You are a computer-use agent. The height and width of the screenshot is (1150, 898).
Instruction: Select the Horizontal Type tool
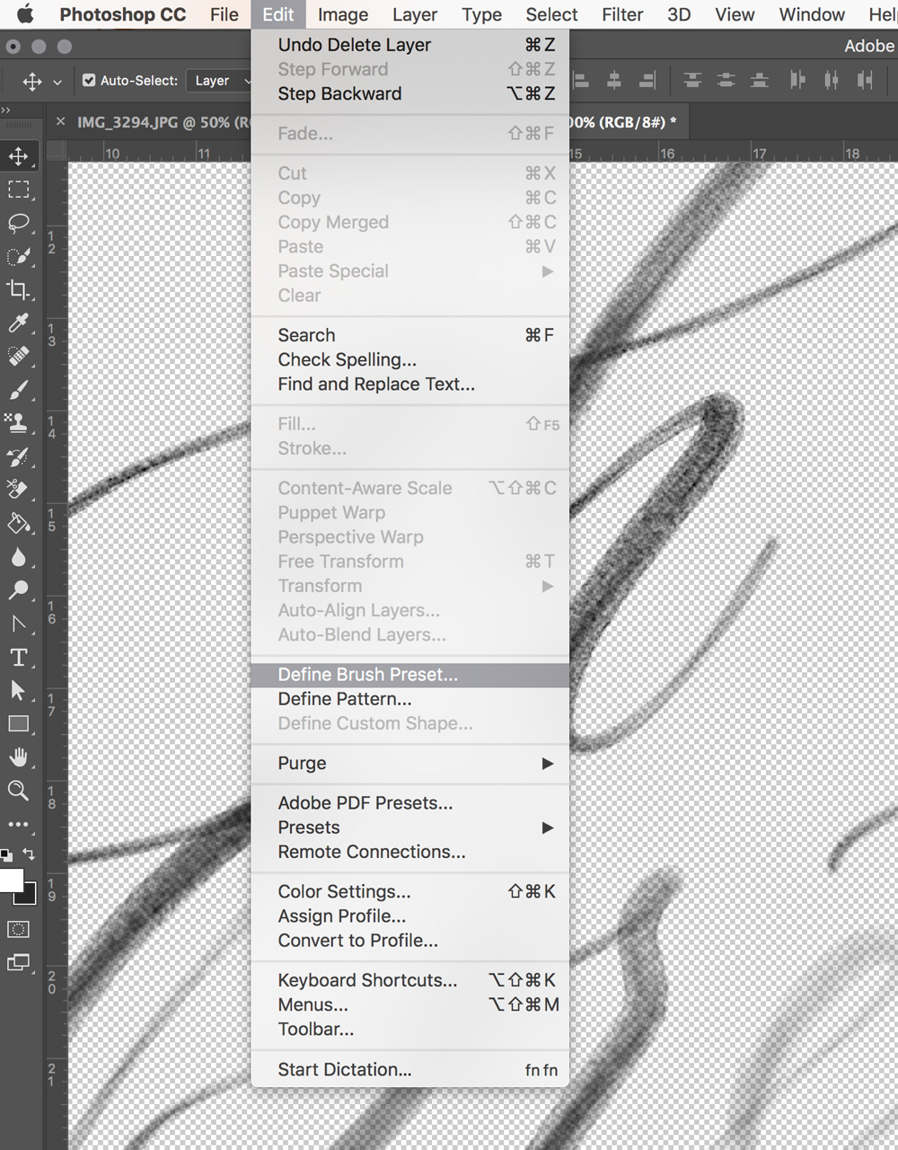[20, 657]
